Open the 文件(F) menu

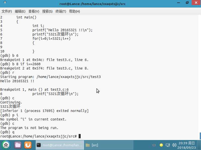pos(7,11)
